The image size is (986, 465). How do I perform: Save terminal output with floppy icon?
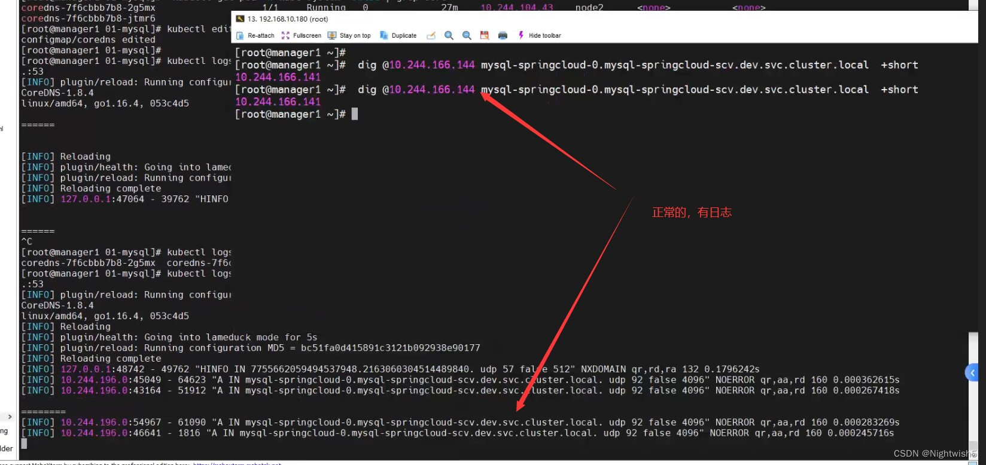(x=485, y=35)
